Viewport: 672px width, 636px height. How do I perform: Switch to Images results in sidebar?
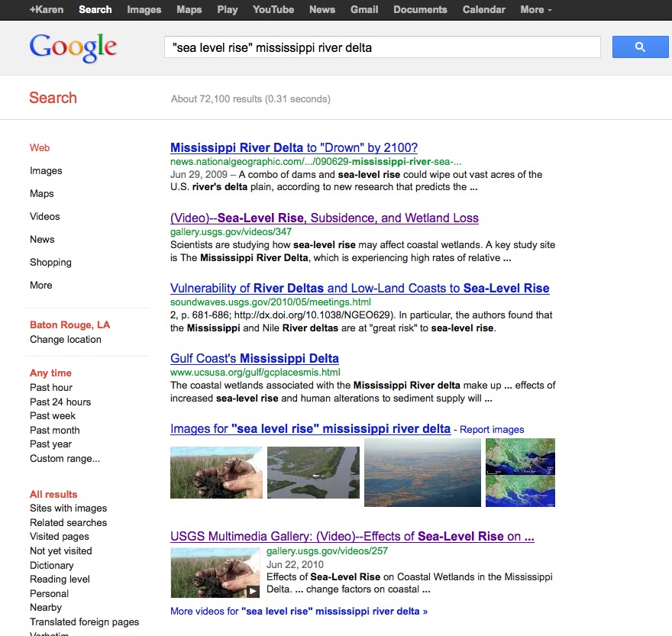click(46, 170)
